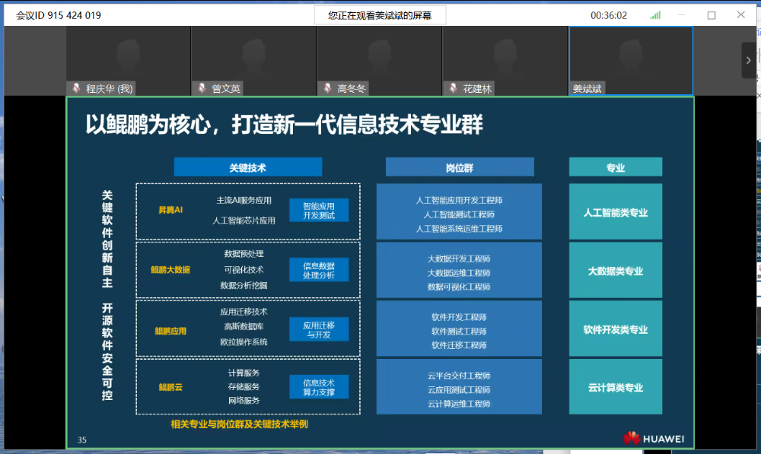Click the meeting timer 00:36:02

point(609,15)
